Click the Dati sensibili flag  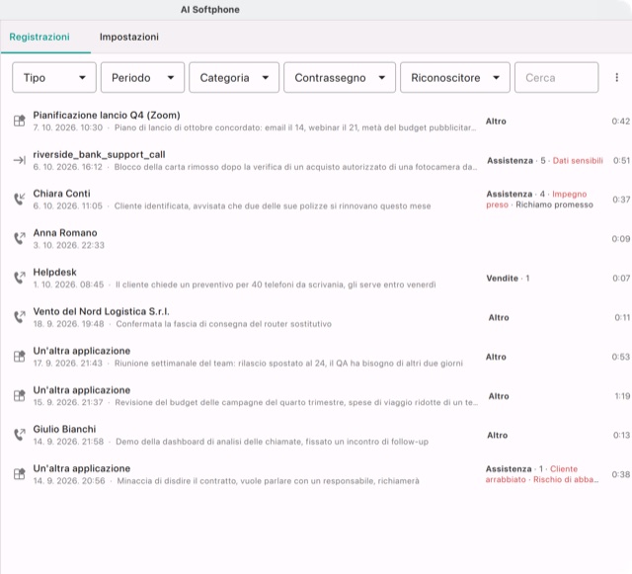(x=578, y=161)
